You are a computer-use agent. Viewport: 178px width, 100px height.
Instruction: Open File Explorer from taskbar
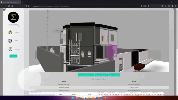click(x=89, y=98)
